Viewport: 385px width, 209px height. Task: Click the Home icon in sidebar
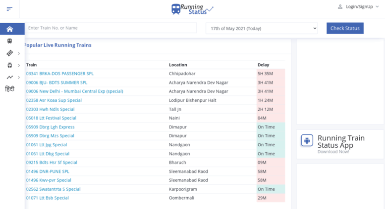(9, 29)
